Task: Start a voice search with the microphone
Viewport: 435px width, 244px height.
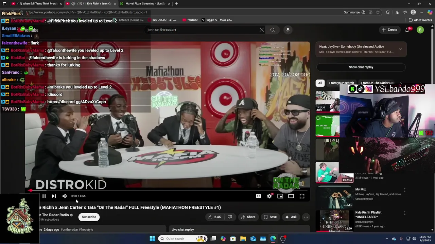Action: tap(288, 30)
